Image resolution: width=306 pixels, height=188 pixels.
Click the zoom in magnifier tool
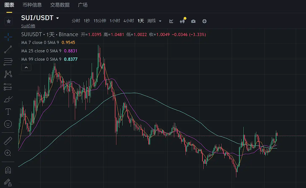8,153
